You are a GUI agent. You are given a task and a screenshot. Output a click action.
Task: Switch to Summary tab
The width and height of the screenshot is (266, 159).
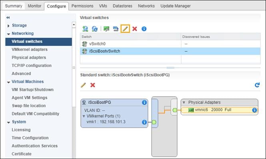click(x=14, y=6)
